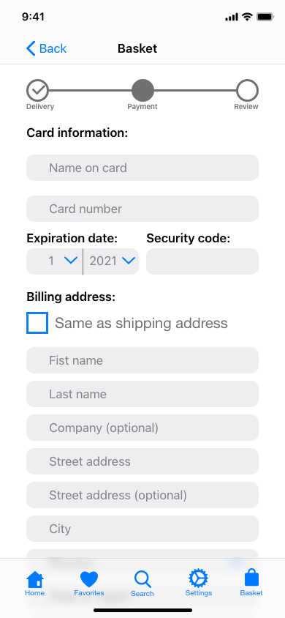Viewport: 285px width, 618px height.
Task: Tap the Security code field
Action: pyautogui.click(x=202, y=261)
